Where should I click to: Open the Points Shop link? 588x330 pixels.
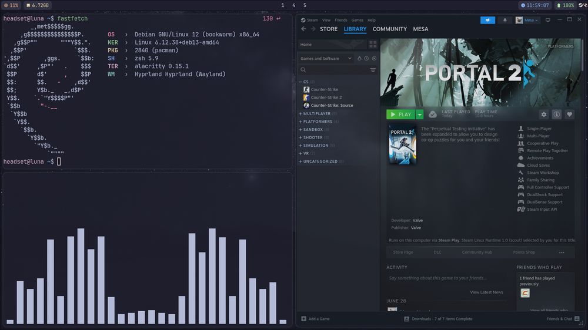click(524, 252)
